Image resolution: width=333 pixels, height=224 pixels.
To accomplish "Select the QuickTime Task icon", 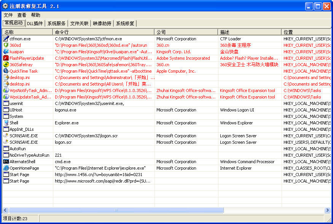I will (x=6, y=71).
